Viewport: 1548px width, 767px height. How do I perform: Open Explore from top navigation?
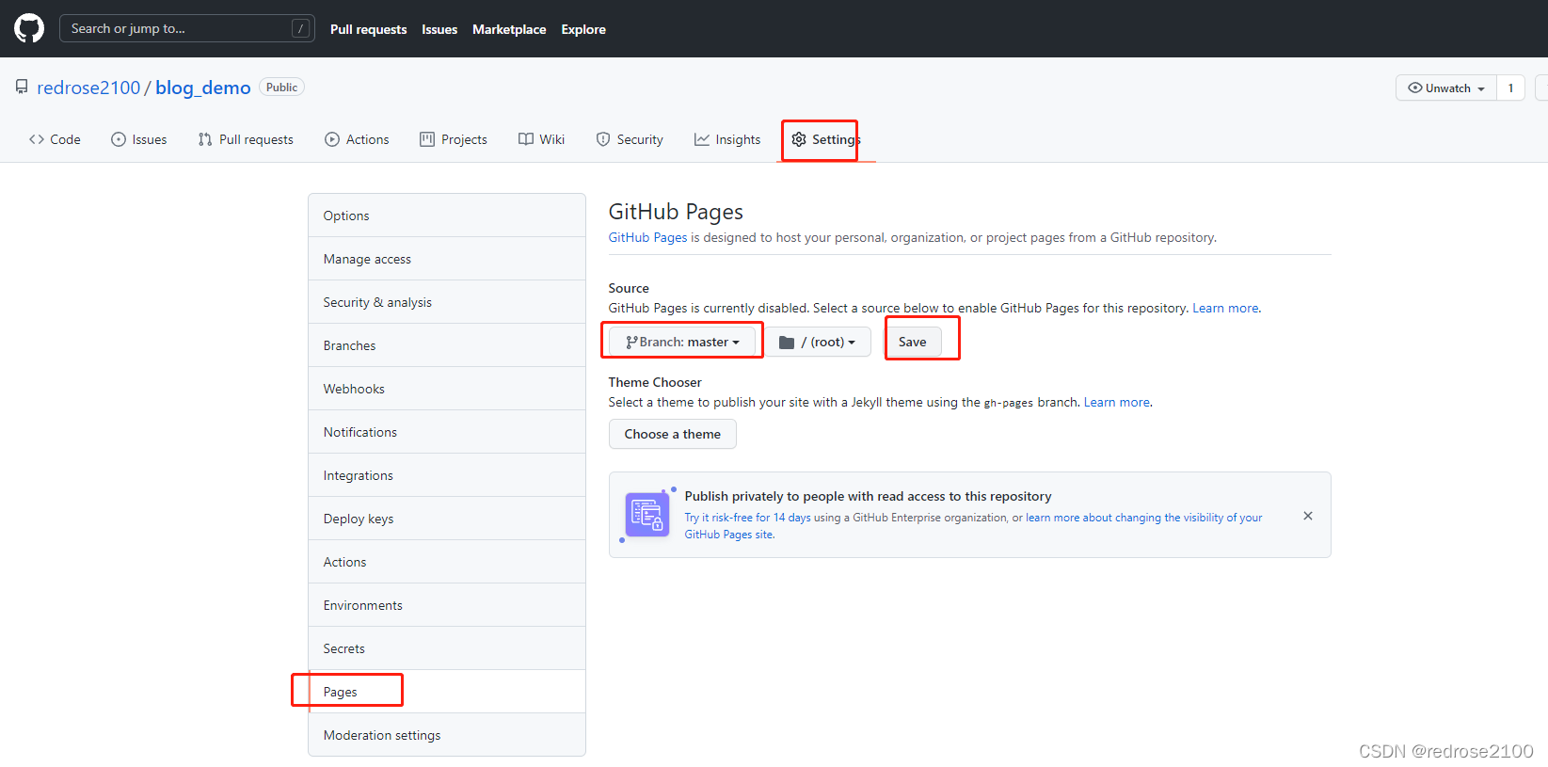click(583, 29)
